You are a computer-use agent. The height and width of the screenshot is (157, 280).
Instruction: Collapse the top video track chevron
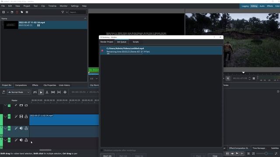pyautogui.click(x=5, y=105)
